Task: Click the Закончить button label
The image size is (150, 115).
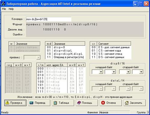Action: (136, 103)
